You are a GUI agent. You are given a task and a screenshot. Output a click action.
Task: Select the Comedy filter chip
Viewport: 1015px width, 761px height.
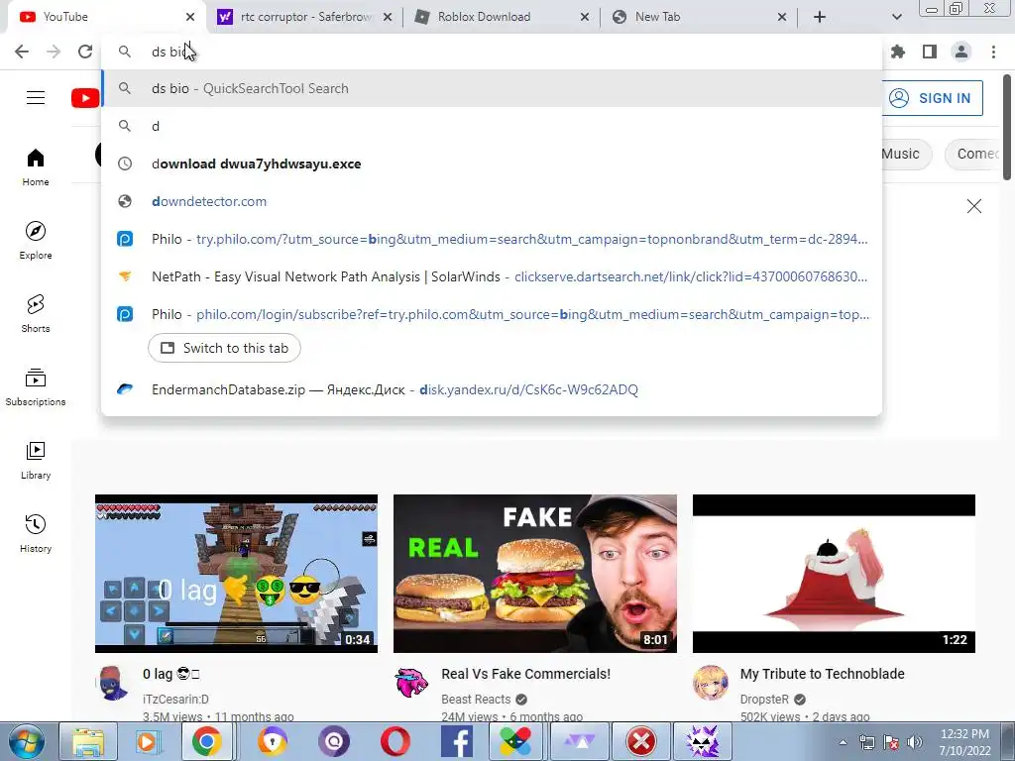click(973, 154)
